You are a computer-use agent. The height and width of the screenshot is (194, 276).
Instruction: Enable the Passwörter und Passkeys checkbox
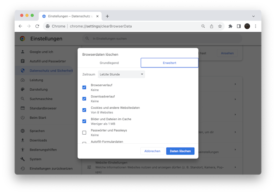tap(84, 132)
